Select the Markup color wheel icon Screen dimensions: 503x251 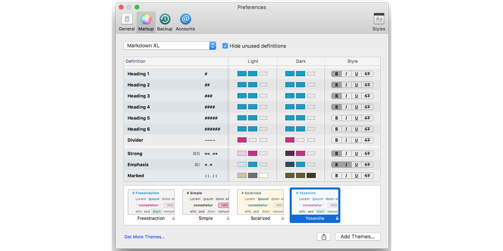point(146,20)
